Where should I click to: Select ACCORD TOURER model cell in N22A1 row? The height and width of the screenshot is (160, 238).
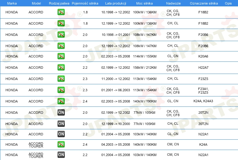click(36, 155)
